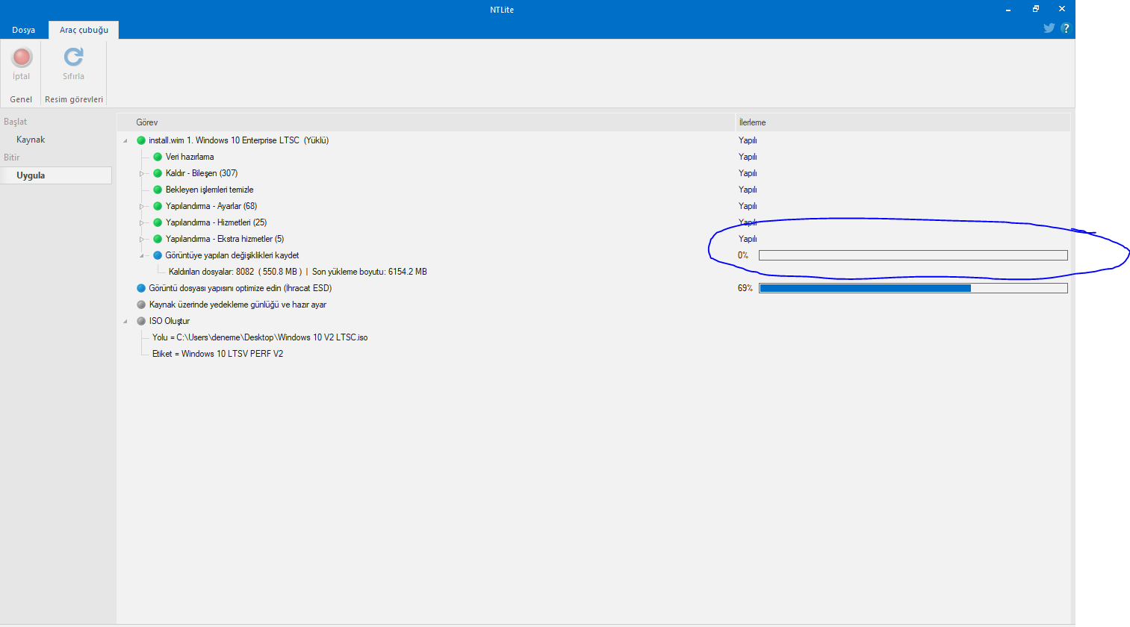The width and height of the screenshot is (1130, 627).
Task: Click blue dot beside Görüntü dosyası yapısını optimize
Action: pyautogui.click(x=141, y=288)
